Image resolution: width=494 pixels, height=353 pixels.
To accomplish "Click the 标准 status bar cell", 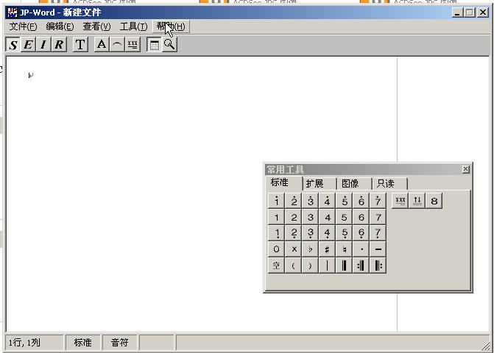I will coord(83,342).
